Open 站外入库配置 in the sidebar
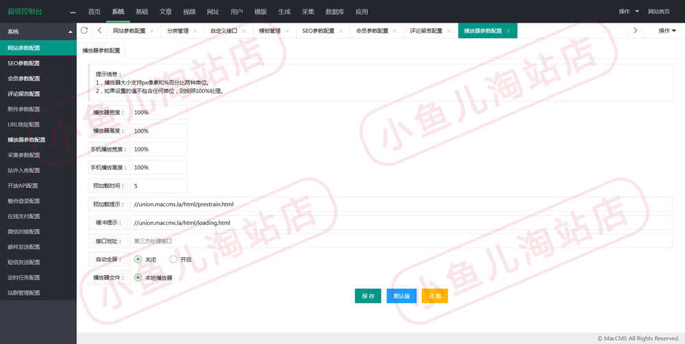 pyautogui.click(x=38, y=170)
